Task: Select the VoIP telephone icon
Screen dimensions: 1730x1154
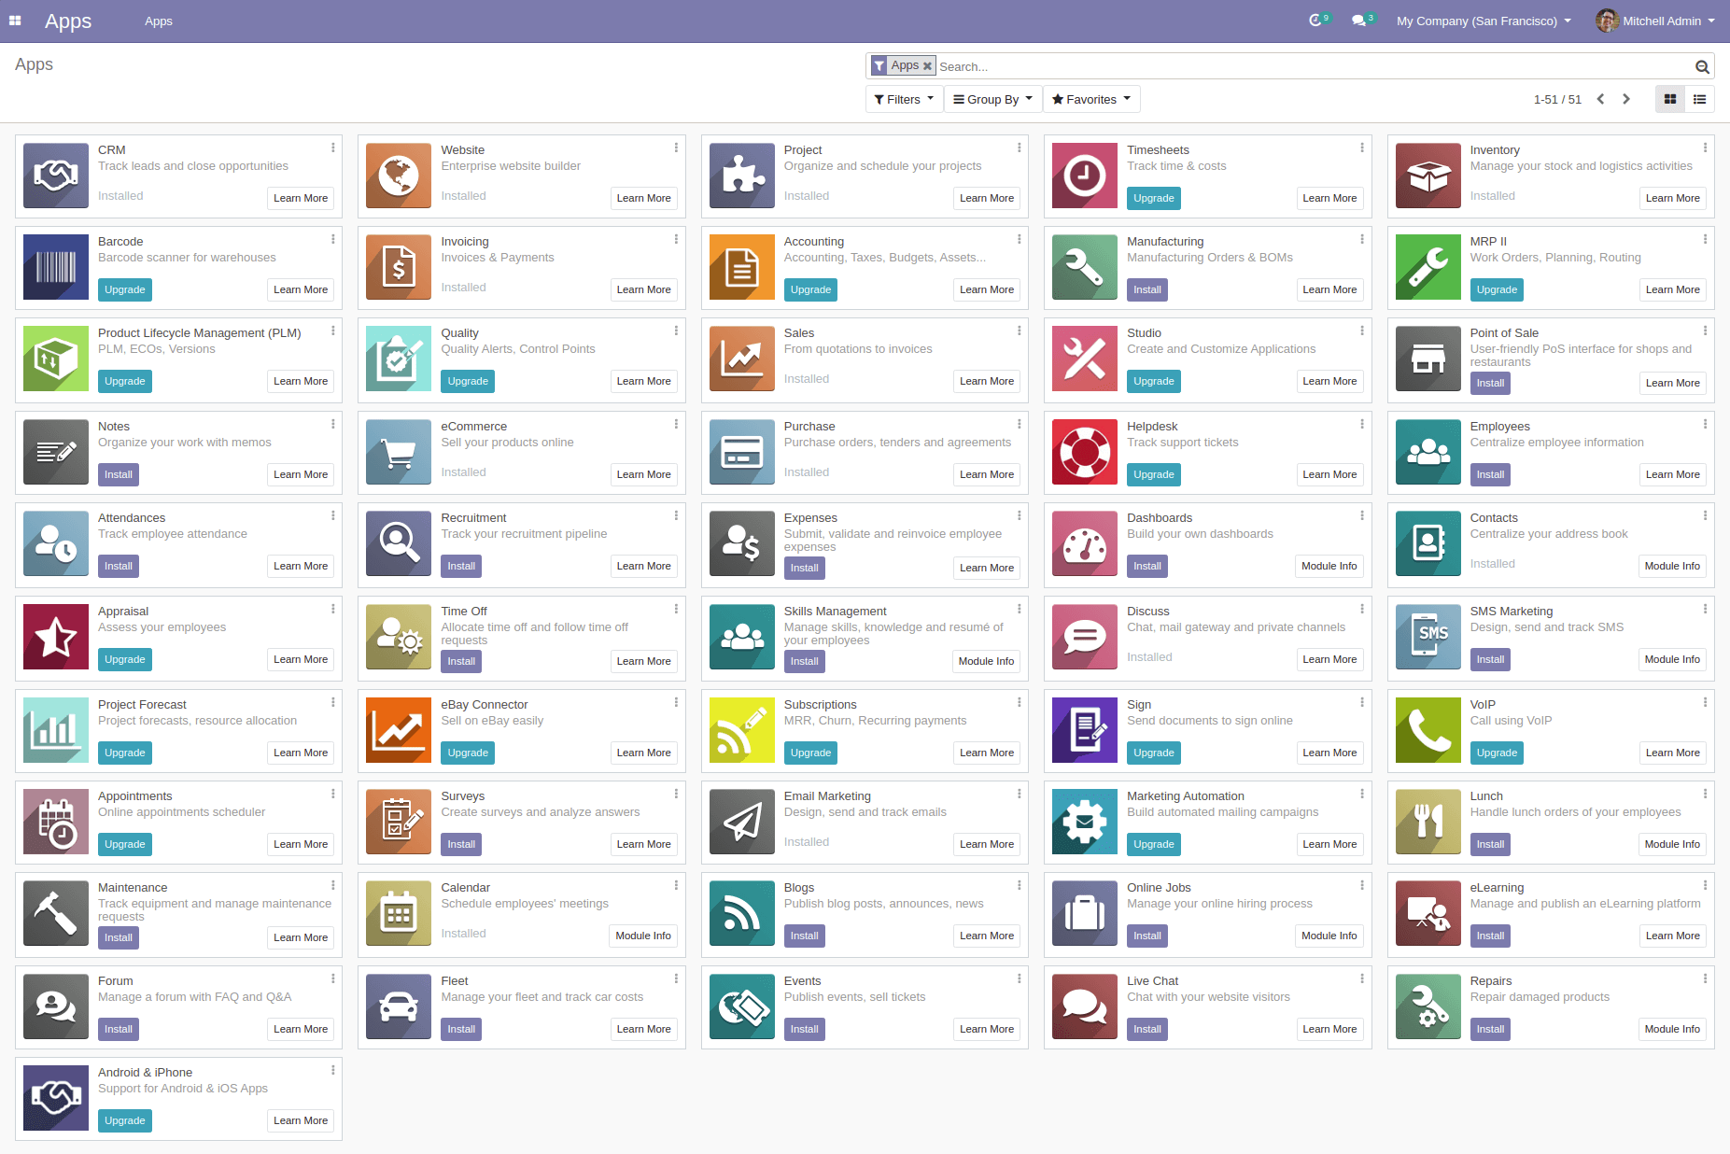Action: click(1428, 730)
